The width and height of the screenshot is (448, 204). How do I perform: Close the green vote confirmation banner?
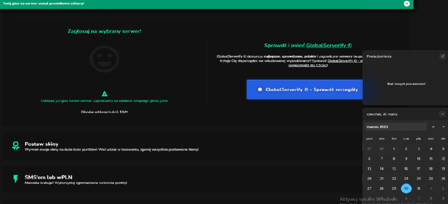(x=407, y=4)
